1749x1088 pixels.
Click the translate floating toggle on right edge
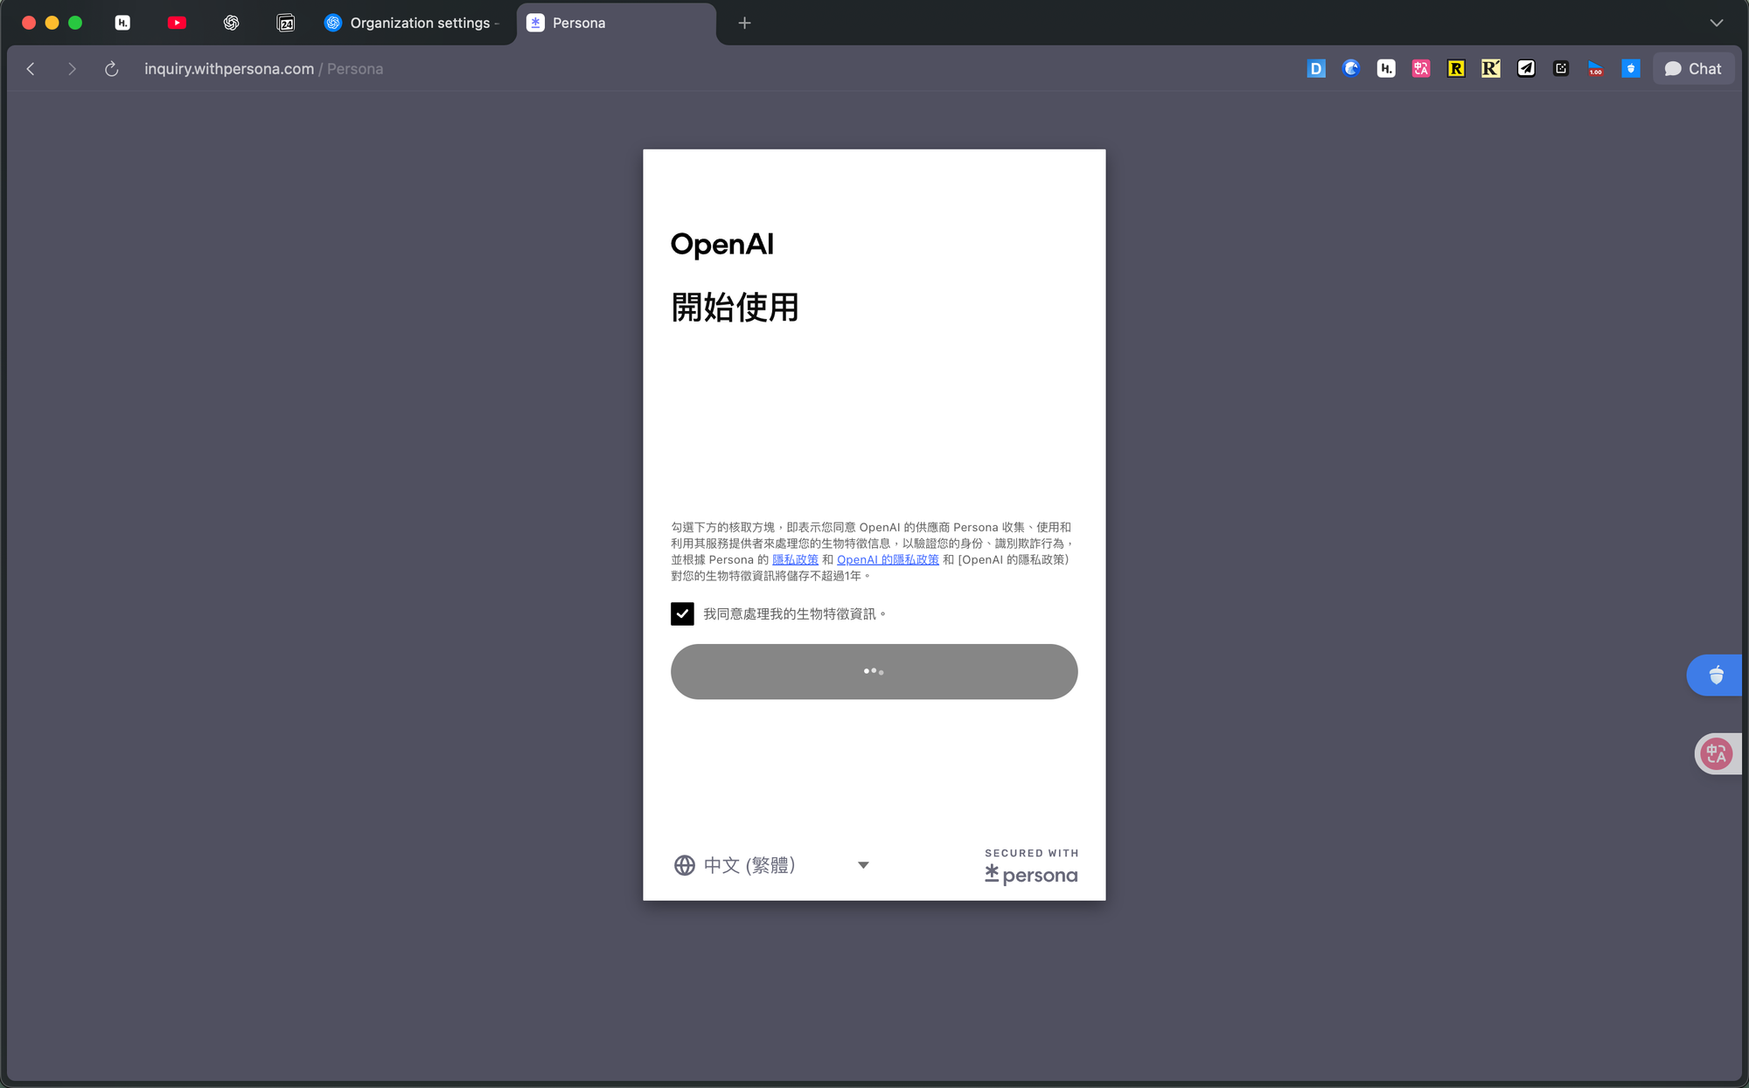1717,753
